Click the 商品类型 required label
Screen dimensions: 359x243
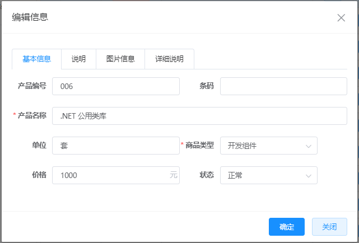(199, 145)
